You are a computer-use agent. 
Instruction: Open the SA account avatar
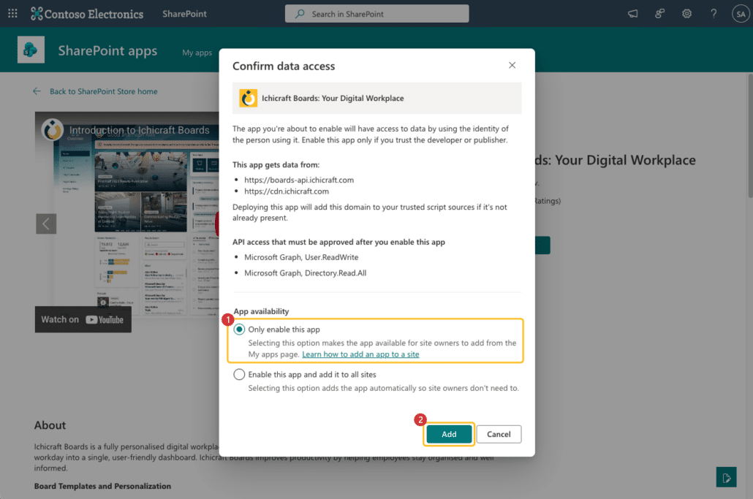740,14
